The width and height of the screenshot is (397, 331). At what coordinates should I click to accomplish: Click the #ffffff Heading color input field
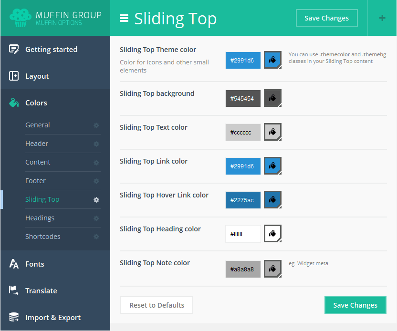point(243,234)
